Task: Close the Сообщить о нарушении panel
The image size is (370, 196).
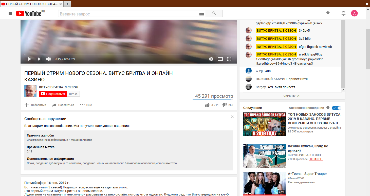Action: tap(232, 117)
